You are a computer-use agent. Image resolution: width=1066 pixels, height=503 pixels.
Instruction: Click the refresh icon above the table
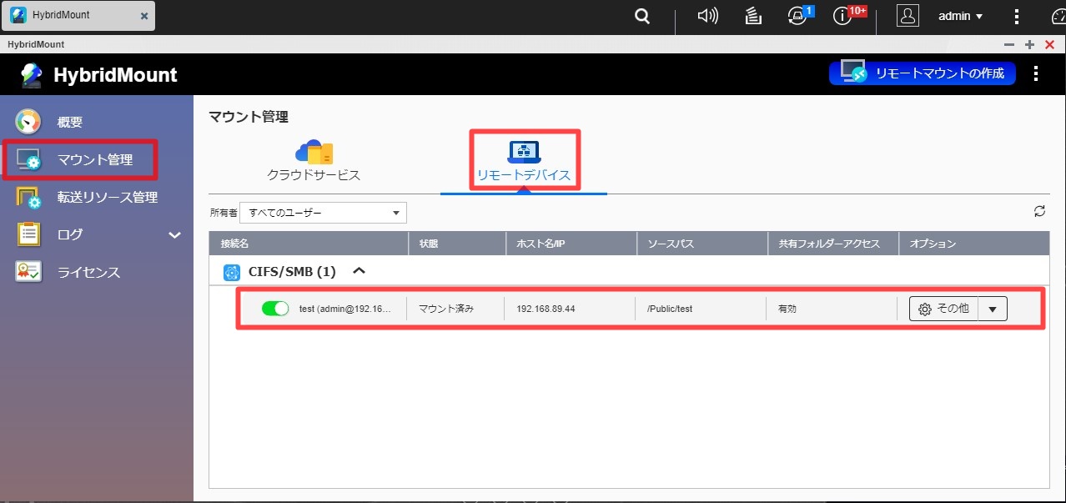tap(1039, 212)
